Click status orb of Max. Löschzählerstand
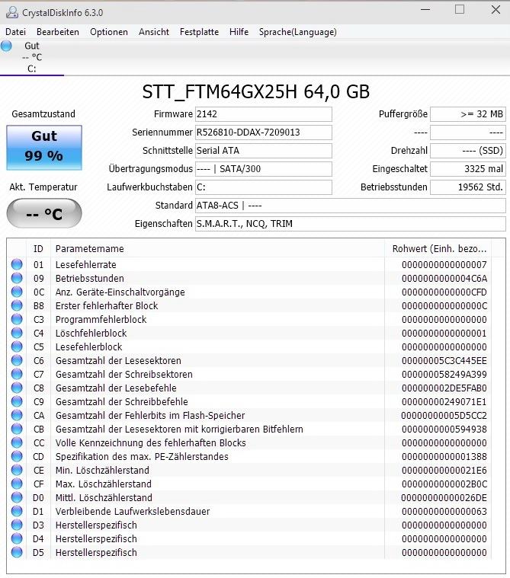510x578 pixels. tap(17, 484)
